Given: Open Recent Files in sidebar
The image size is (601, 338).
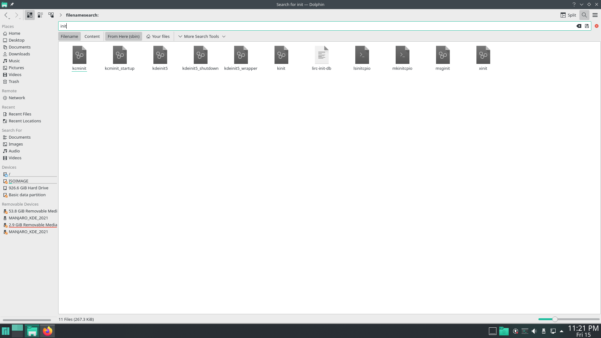Looking at the screenshot, I should point(20,114).
